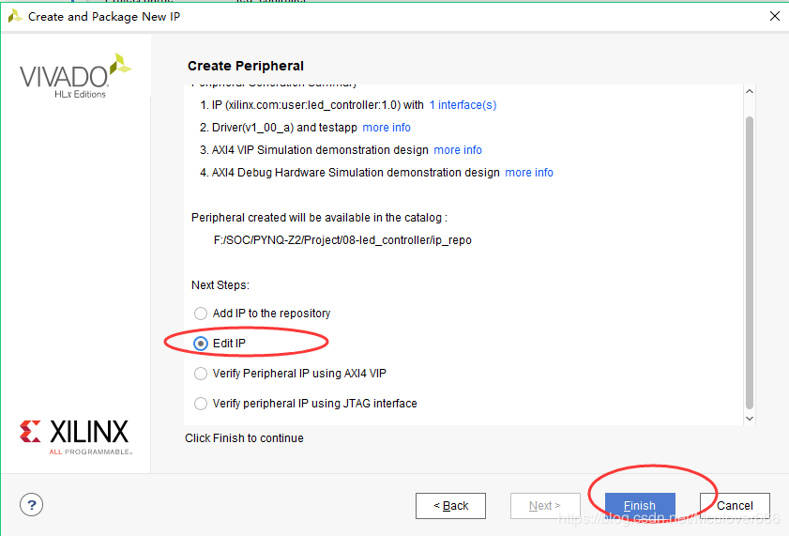Open more info for AXI4 VIP Simulation design
The image size is (789, 536).
click(458, 150)
